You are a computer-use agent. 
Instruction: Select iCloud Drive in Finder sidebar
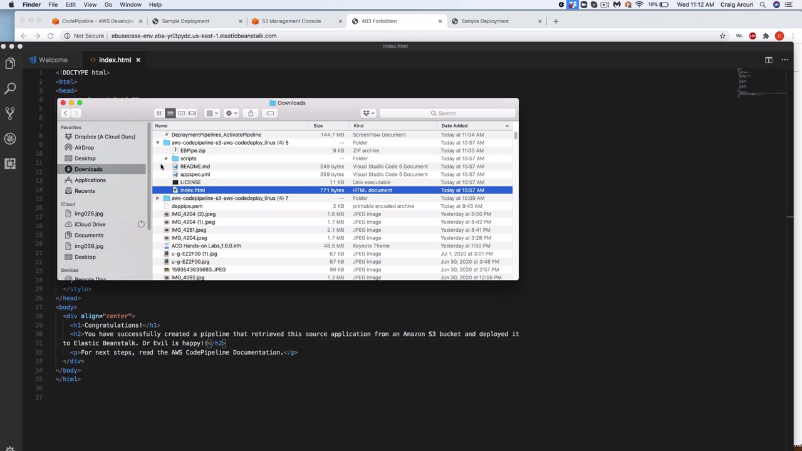click(x=90, y=224)
